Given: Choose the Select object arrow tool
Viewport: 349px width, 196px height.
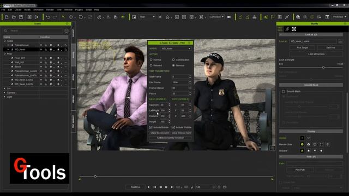Looking at the screenshot, I should pos(63,17).
